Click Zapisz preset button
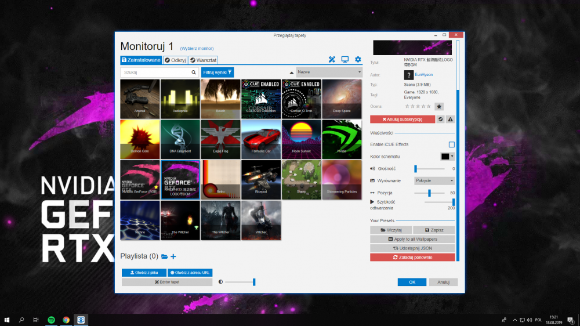This screenshot has height=326, width=580. coord(434,230)
